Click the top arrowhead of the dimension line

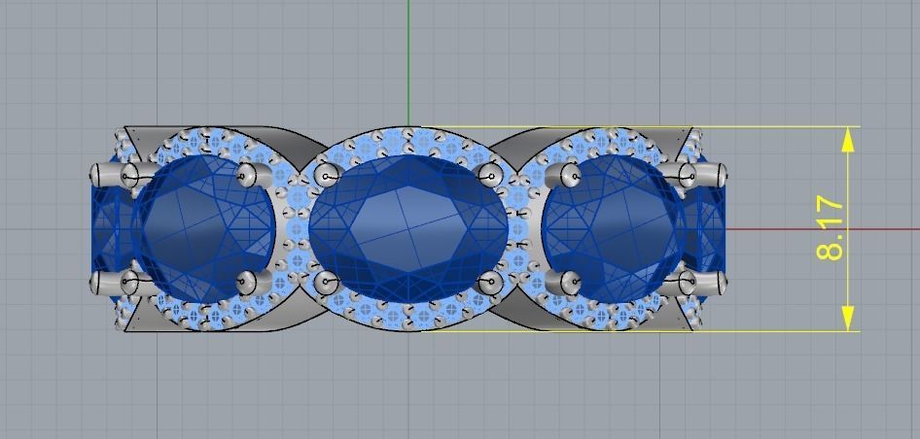point(847,140)
